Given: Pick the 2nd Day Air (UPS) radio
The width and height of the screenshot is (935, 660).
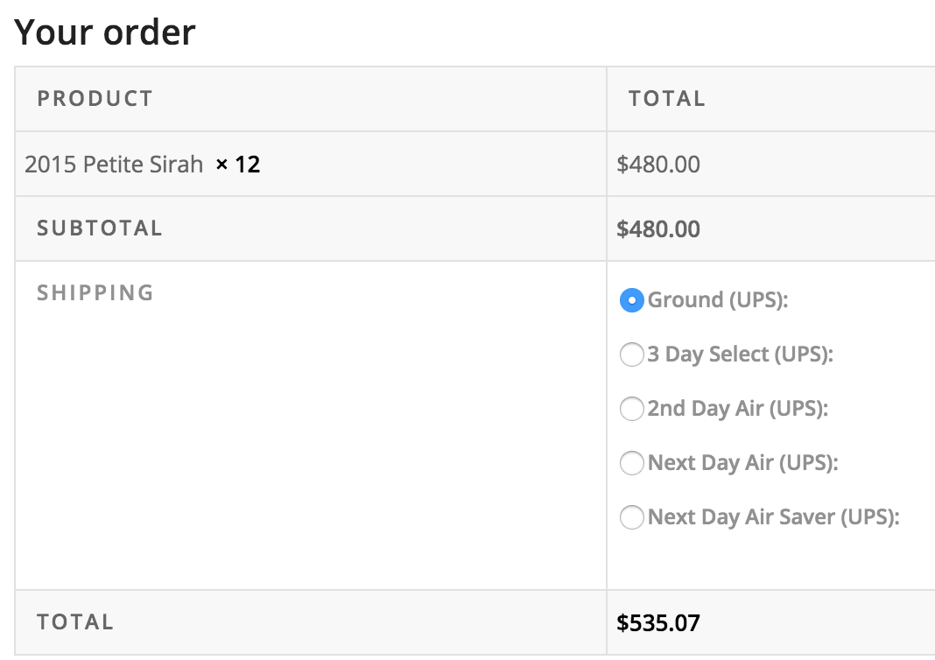Looking at the screenshot, I should [631, 409].
